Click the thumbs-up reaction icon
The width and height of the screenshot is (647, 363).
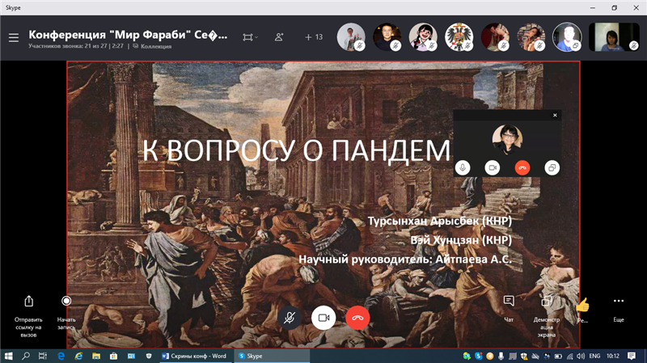pos(582,305)
